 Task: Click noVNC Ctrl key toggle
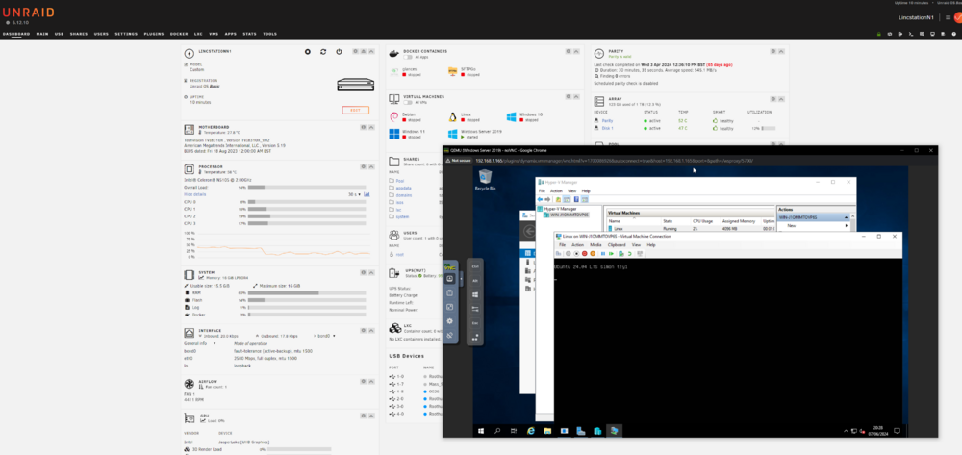475,266
